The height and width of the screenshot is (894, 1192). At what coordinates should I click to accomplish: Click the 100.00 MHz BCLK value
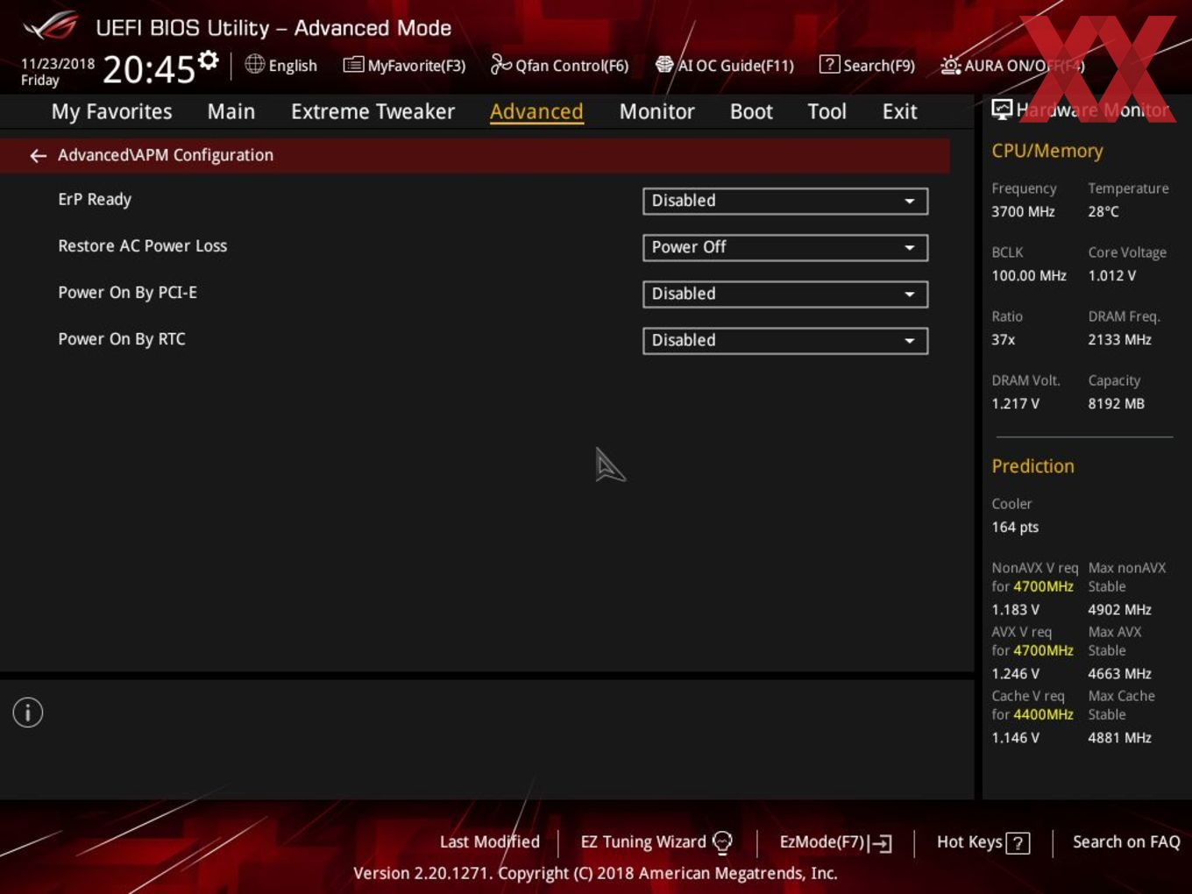(x=1029, y=276)
